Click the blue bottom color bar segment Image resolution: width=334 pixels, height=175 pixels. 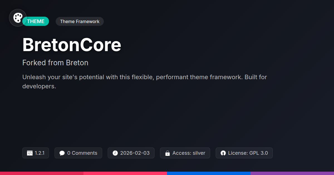pos(209,173)
